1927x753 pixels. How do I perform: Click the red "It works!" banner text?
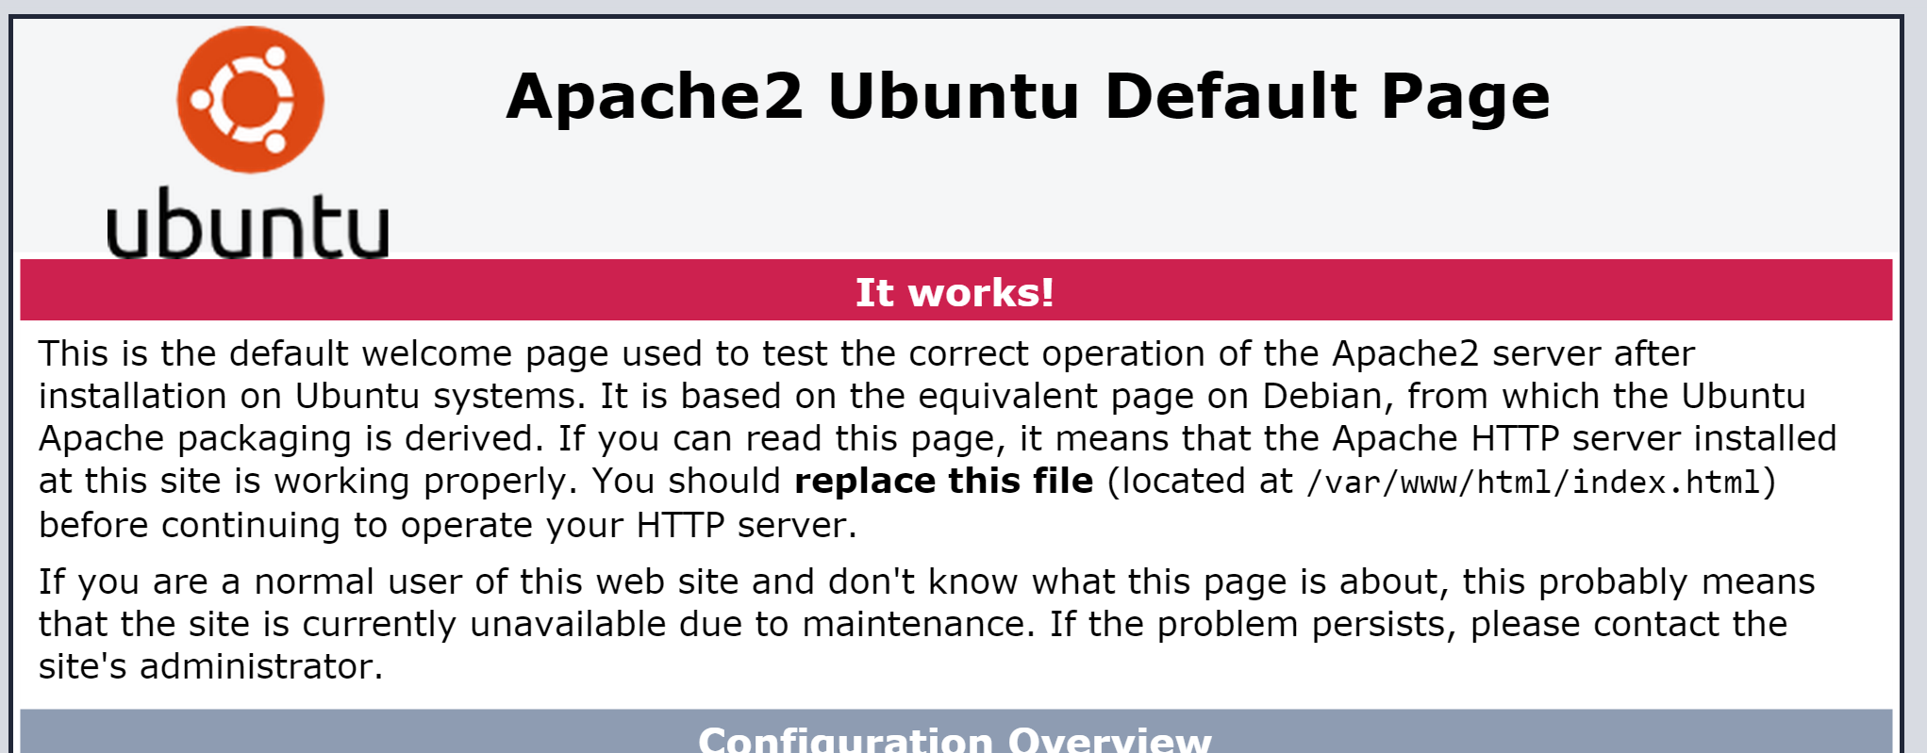pyautogui.click(x=955, y=292)
